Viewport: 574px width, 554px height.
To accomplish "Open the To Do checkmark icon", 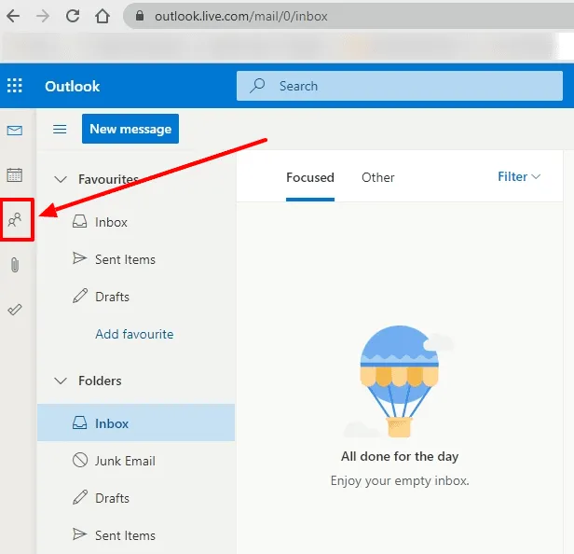I will (x=15, y=310).
